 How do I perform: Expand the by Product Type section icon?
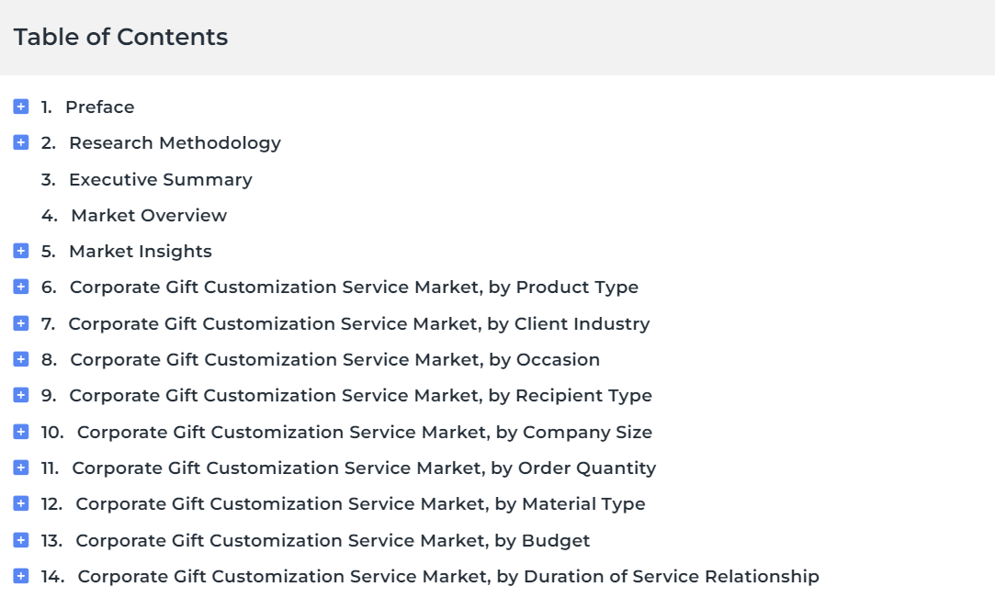point(21,288)
